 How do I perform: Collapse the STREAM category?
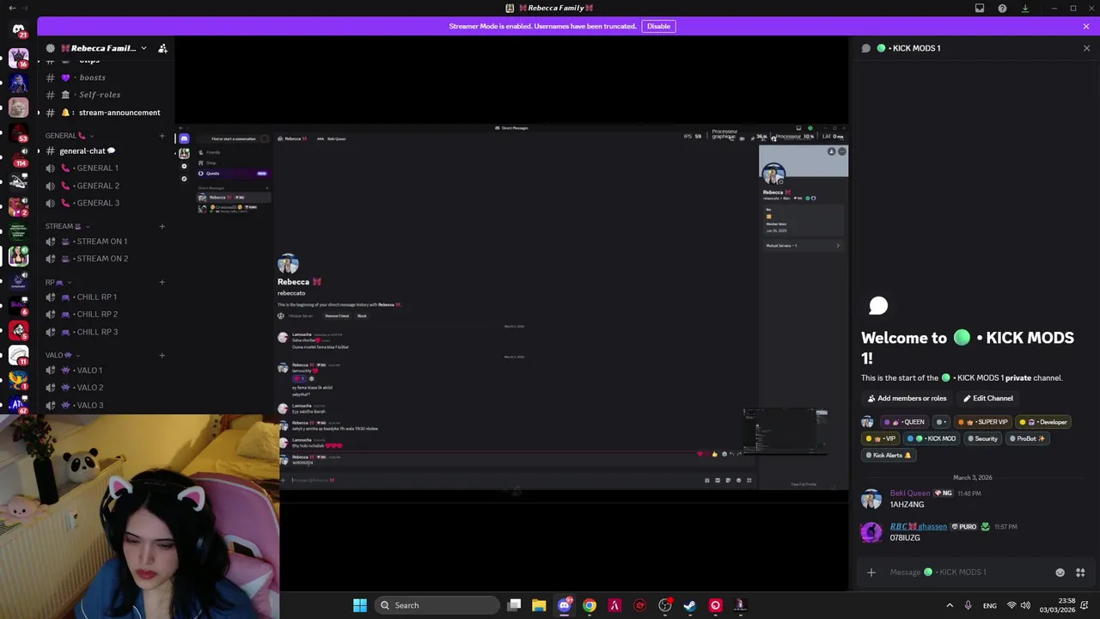[x=66, y=226]
